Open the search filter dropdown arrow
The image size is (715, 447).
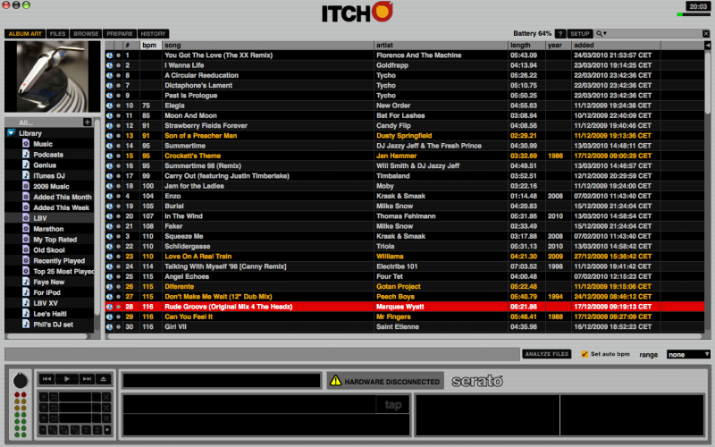coord(605,34)
